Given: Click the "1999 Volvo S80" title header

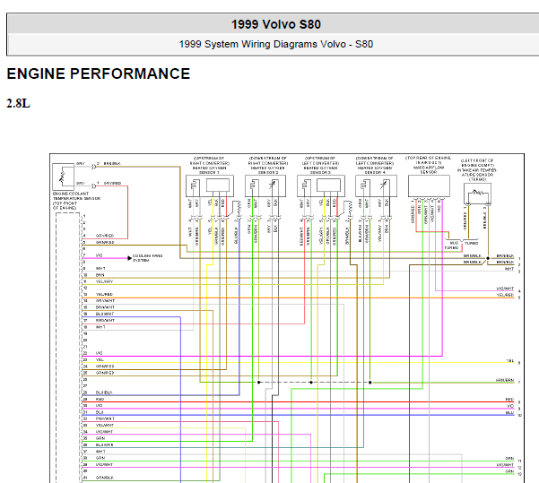Looking at the screenshot, I should [275, 24].
